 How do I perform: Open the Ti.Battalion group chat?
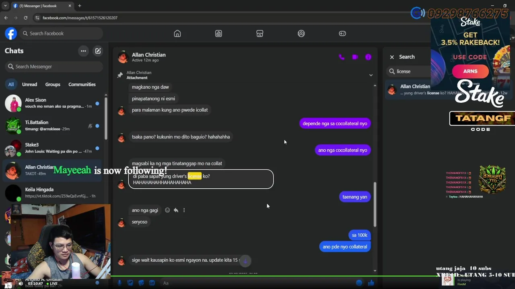[52, 126]
